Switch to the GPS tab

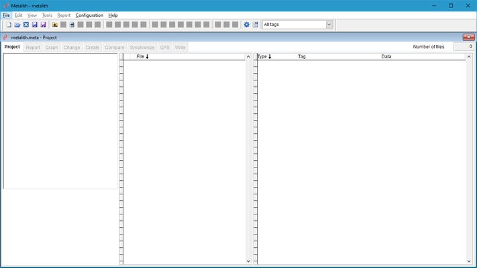point(164,48)
